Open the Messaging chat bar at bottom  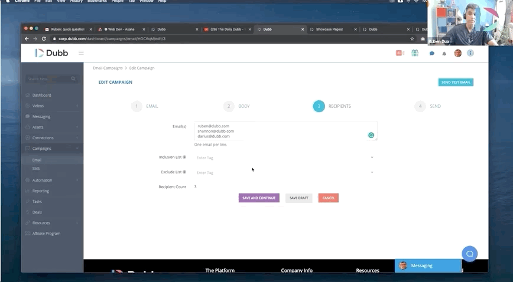click(428, 265)
